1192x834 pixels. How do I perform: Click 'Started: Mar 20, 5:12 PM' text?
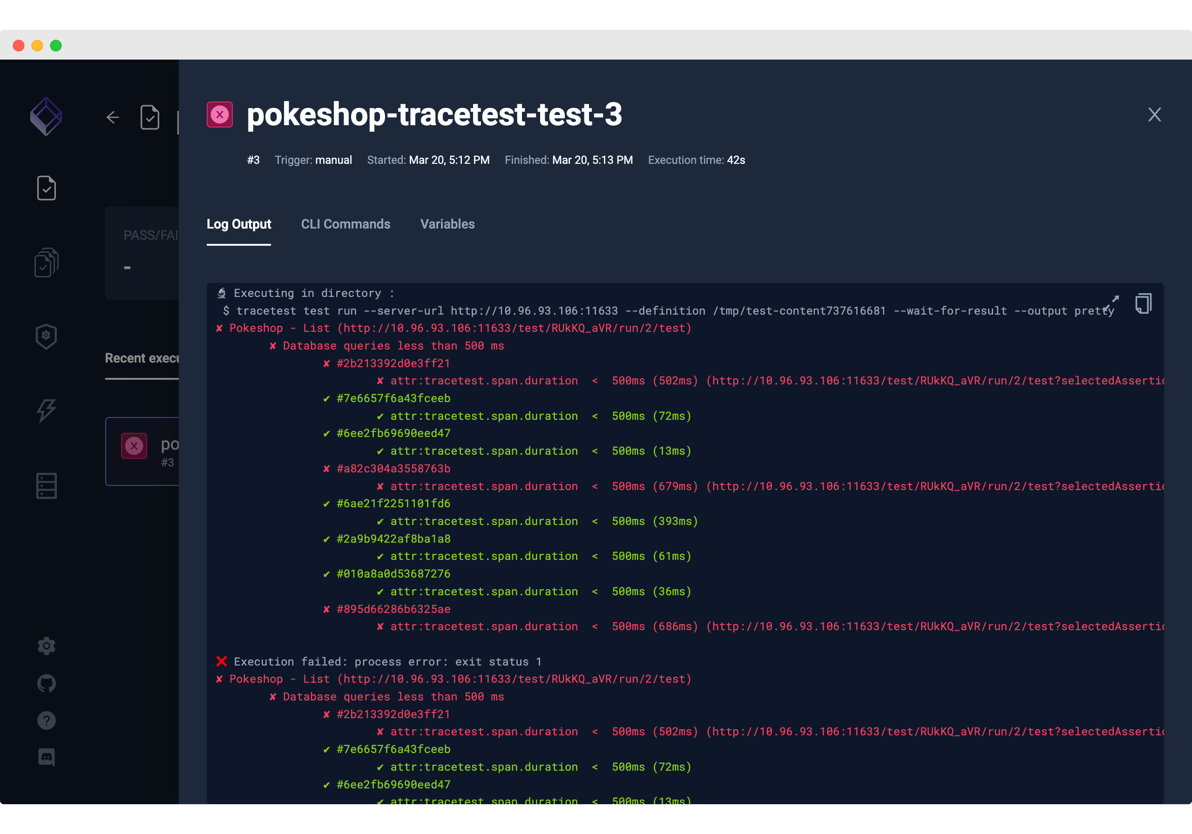coord(428,160)
